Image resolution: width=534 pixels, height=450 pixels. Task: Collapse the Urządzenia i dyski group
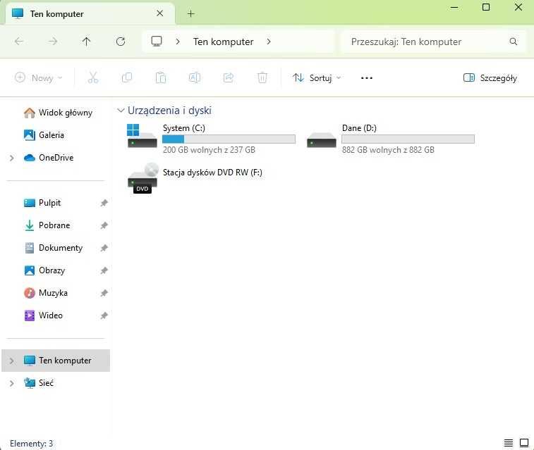[x=121, y=111]
